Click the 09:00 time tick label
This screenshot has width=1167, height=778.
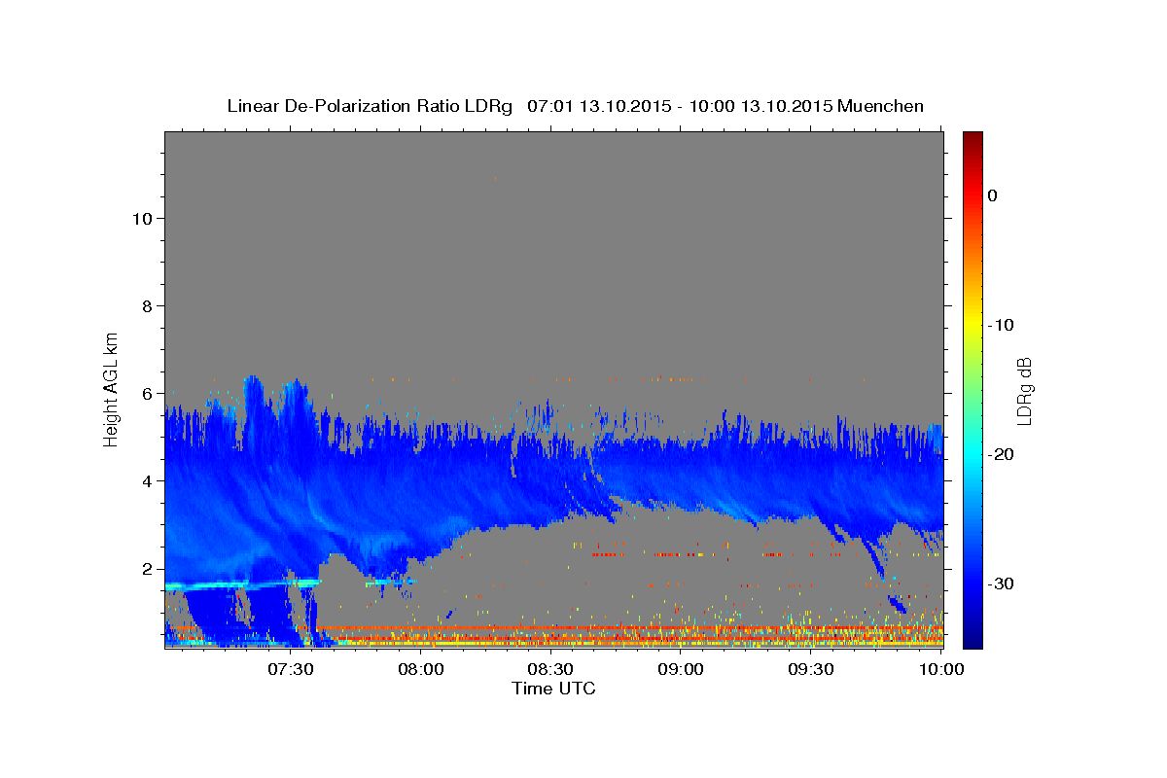point(681,669)
